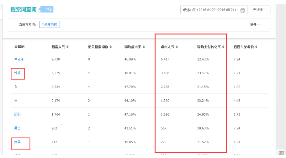Select the 中老年内裤 current search word
The image size is (286, 158).
(49, 24)
